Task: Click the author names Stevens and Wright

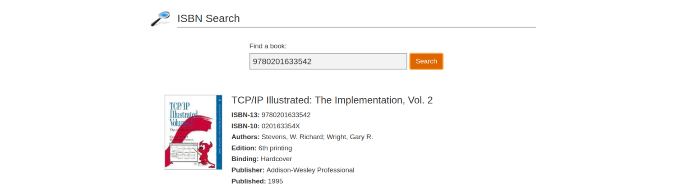Action: coord(317,137)
